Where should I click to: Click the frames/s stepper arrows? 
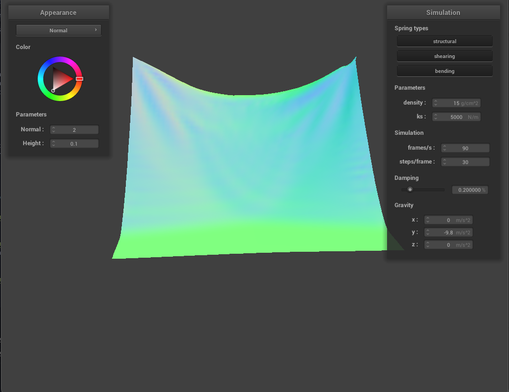(445, 148)
